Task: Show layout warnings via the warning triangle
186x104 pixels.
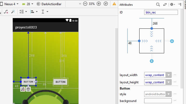Action: [114, 4]
